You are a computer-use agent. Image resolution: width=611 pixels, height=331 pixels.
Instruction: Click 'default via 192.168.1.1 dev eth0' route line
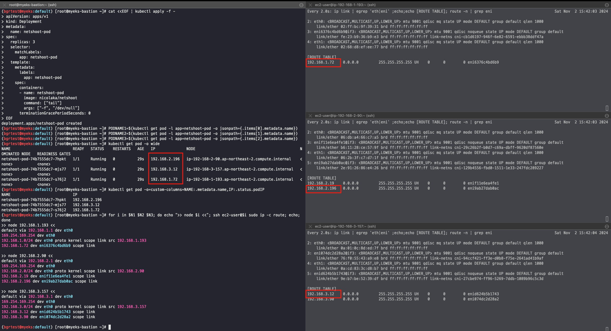(x=37, y=230)
